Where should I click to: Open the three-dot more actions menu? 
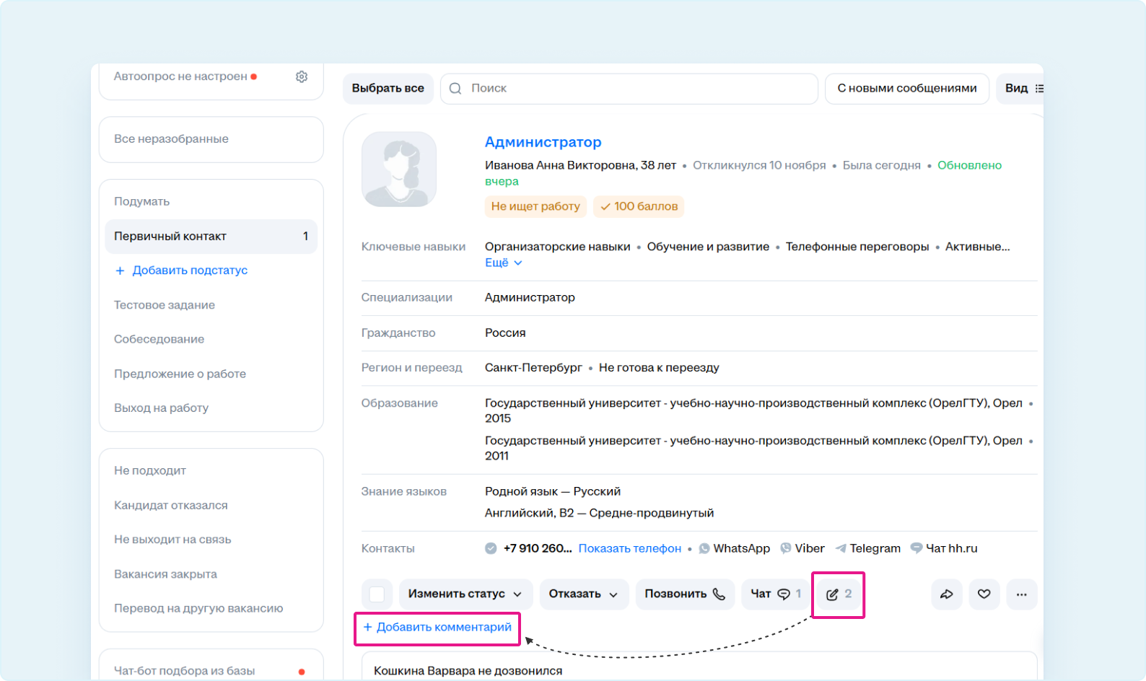pos(1021,594)
